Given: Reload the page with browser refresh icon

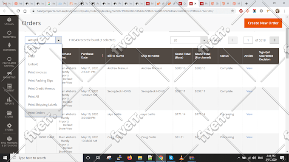Looking at the screenshot, I should (x=18, y=11).
